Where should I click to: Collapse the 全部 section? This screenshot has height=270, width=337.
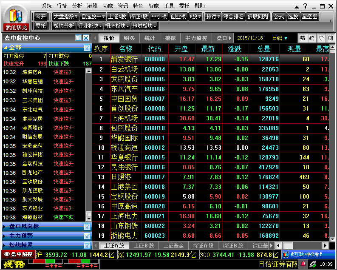pos(5,48)
